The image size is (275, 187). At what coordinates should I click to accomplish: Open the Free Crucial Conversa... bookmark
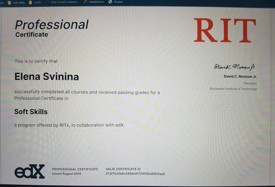pyautogui.click(x=62, y=2)
